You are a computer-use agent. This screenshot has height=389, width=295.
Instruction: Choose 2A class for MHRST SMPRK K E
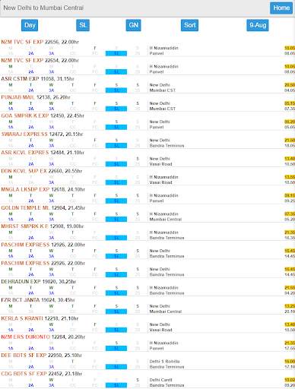coord(31,238)
